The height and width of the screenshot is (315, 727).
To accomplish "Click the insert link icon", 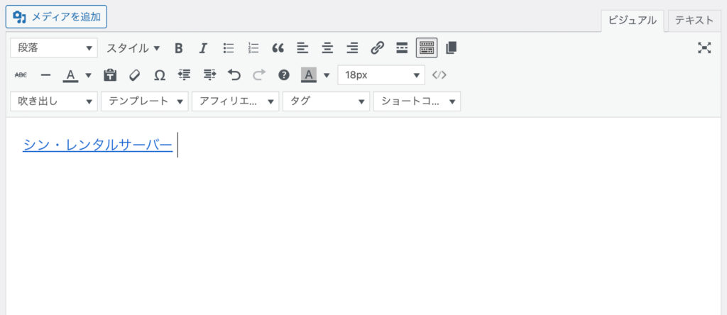I will pos(378,48).
